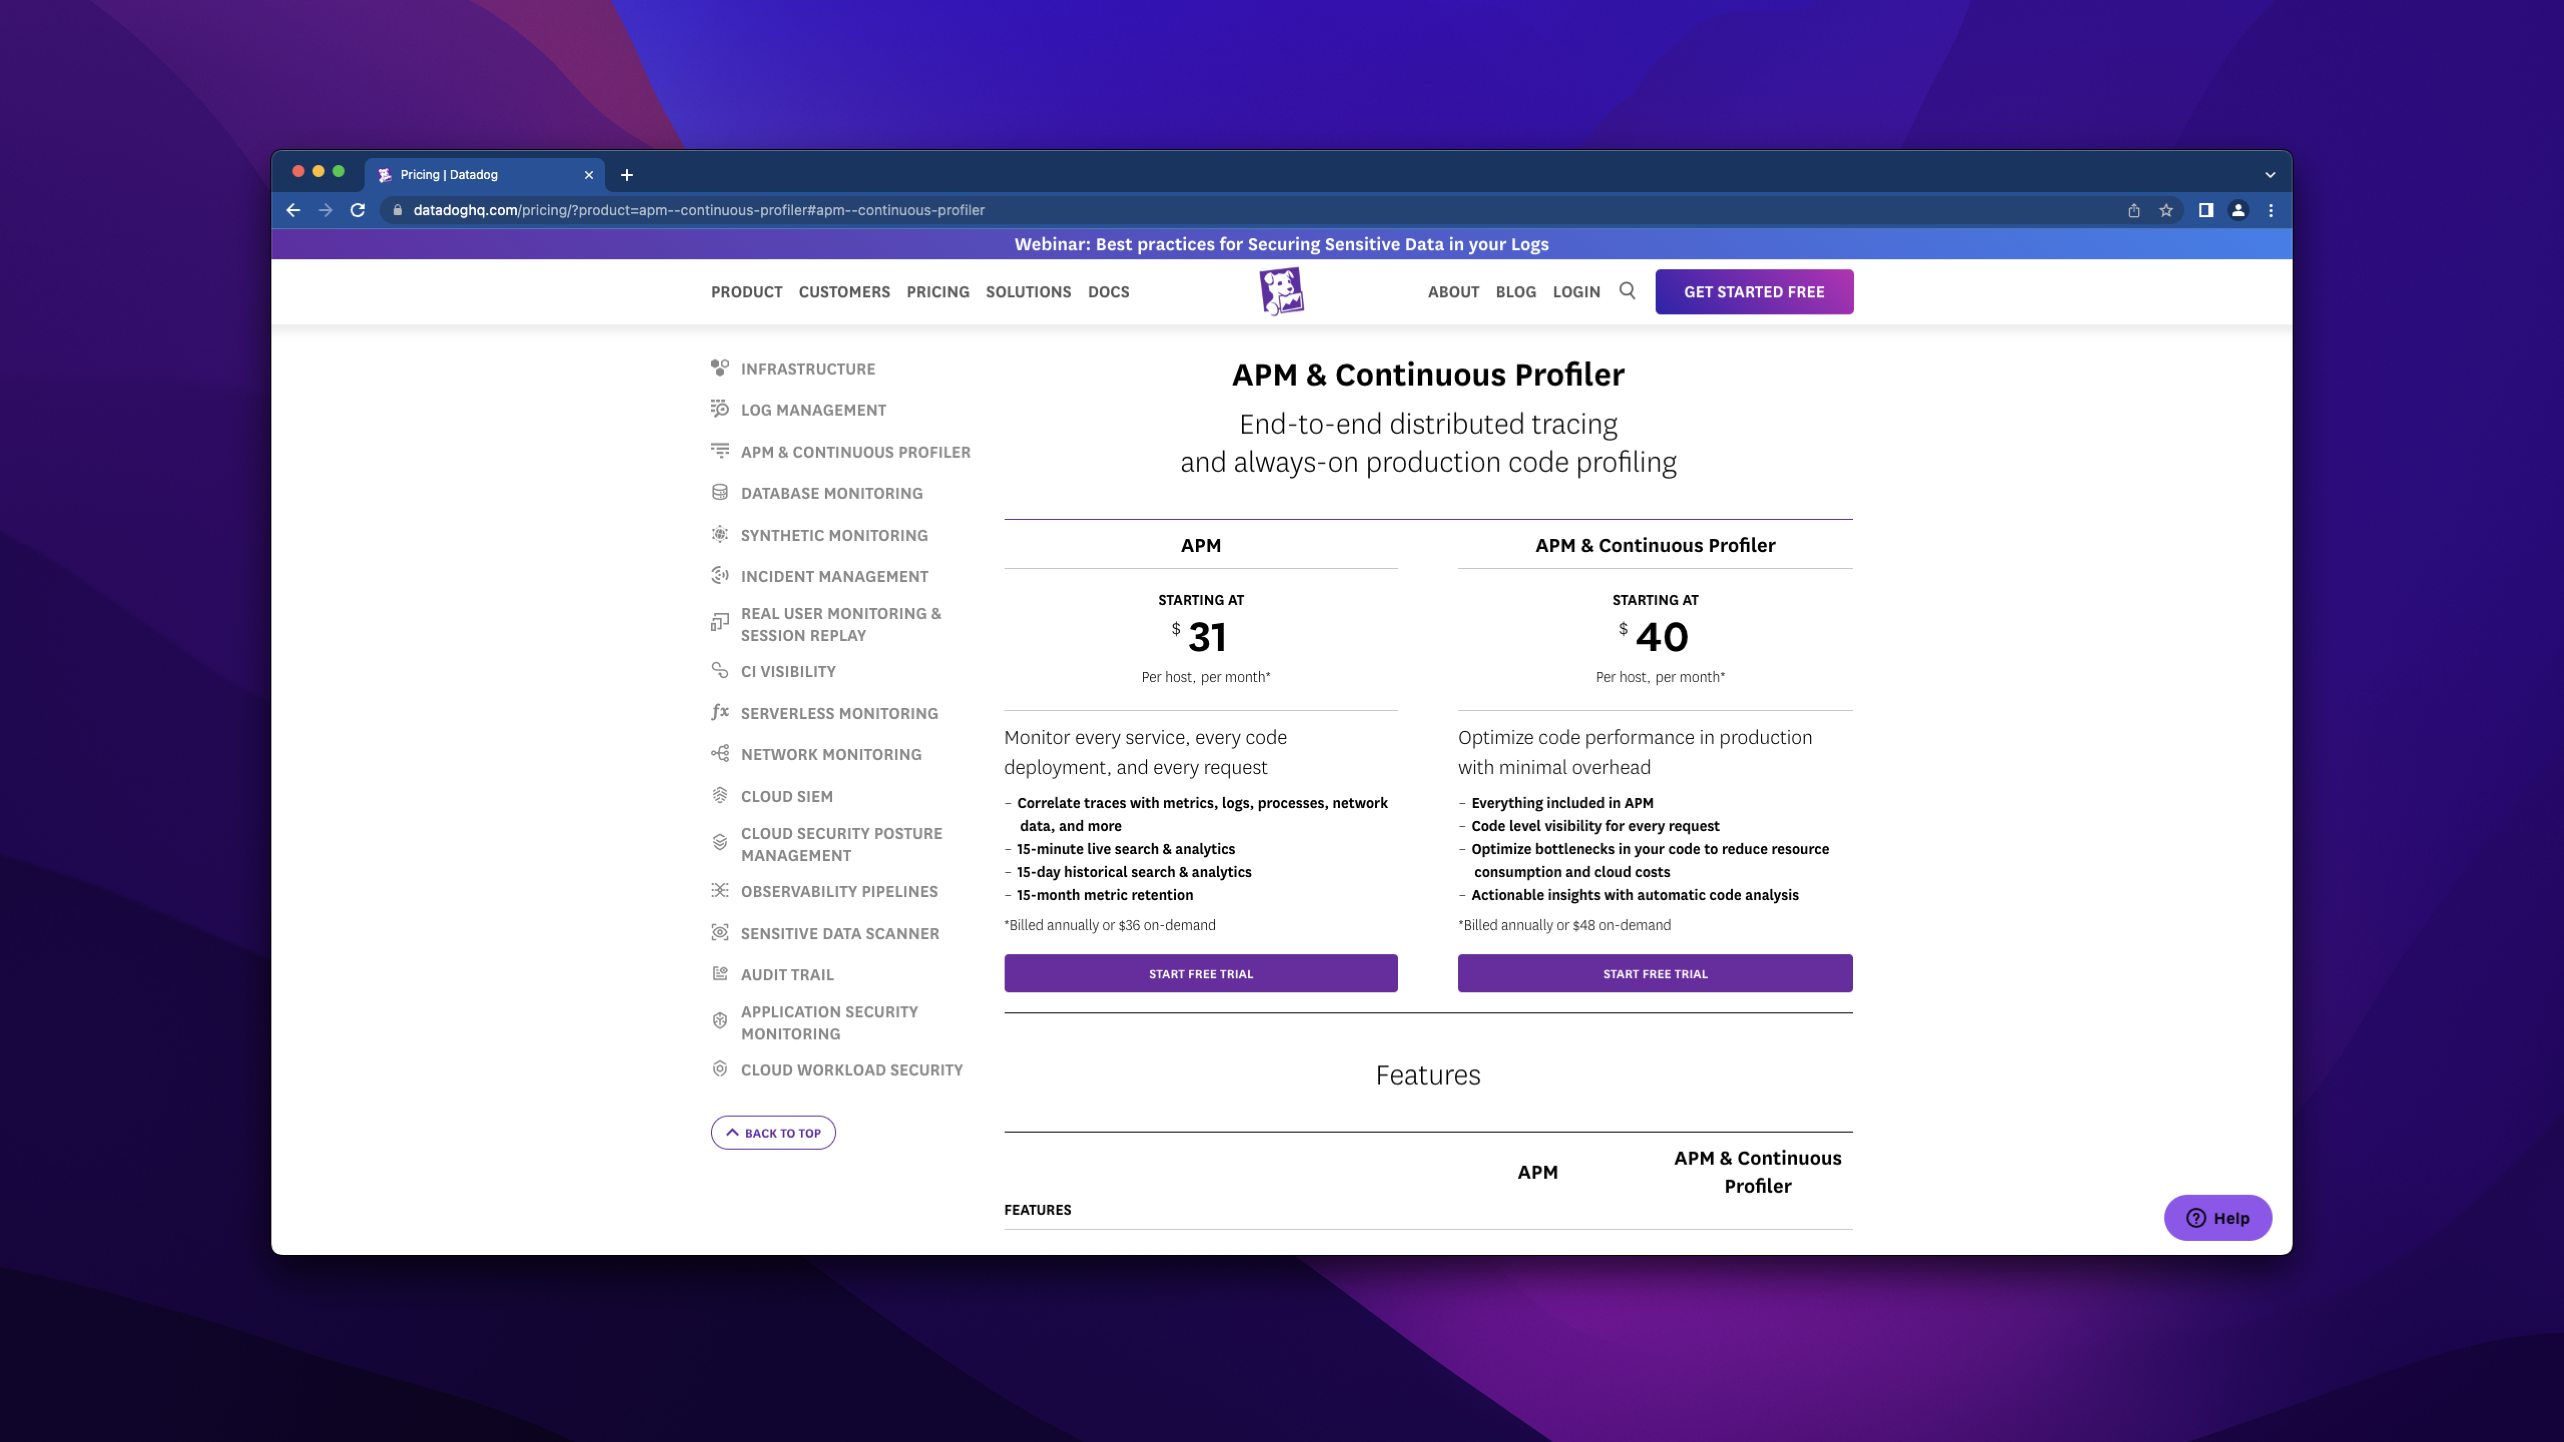
Task: Click GET STARTED FREE
Action: tap(1754, 291)
